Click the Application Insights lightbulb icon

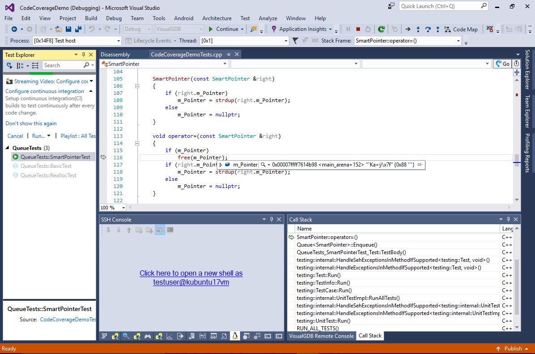[x=274, y=30]
